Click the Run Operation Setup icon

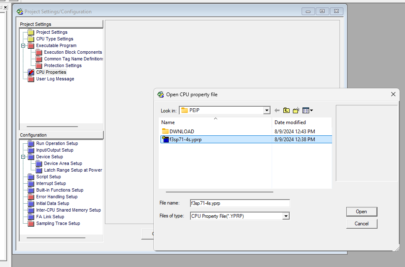click(x=31, y=144)
